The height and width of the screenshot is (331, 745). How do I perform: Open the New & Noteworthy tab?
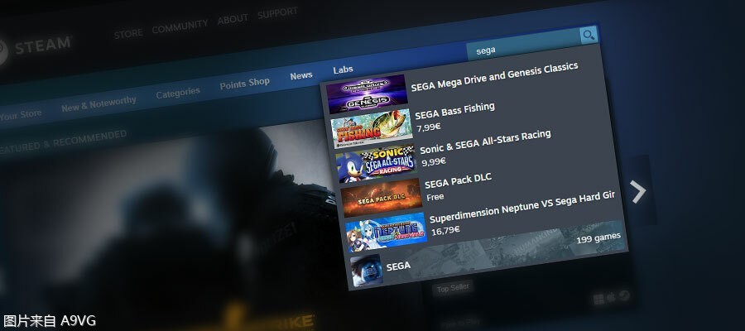tap(99, 104)
